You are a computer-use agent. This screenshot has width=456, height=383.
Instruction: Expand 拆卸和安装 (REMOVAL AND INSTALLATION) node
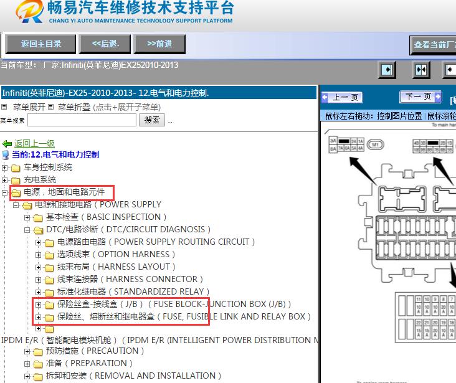point(27,377)
